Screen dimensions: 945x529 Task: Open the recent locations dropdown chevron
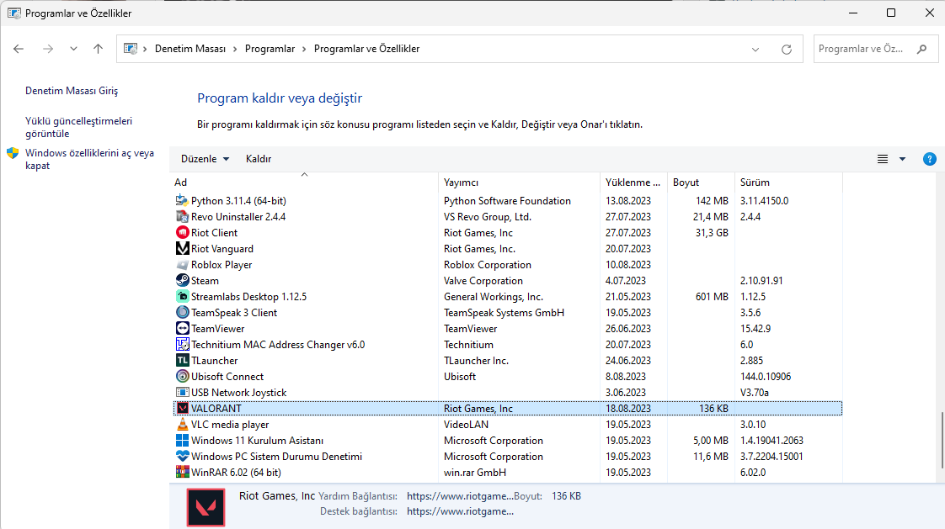[73, 49]
